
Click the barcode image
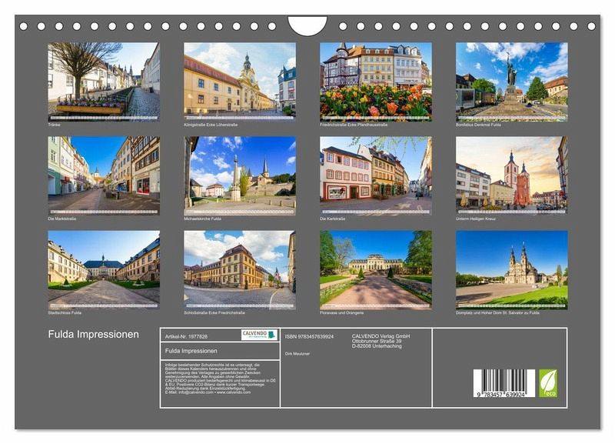(504, 383)
